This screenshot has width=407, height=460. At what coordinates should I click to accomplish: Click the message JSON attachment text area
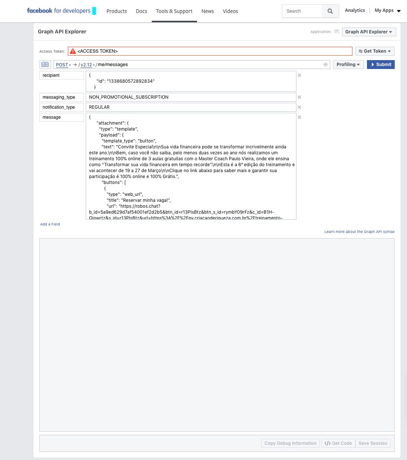191,166
